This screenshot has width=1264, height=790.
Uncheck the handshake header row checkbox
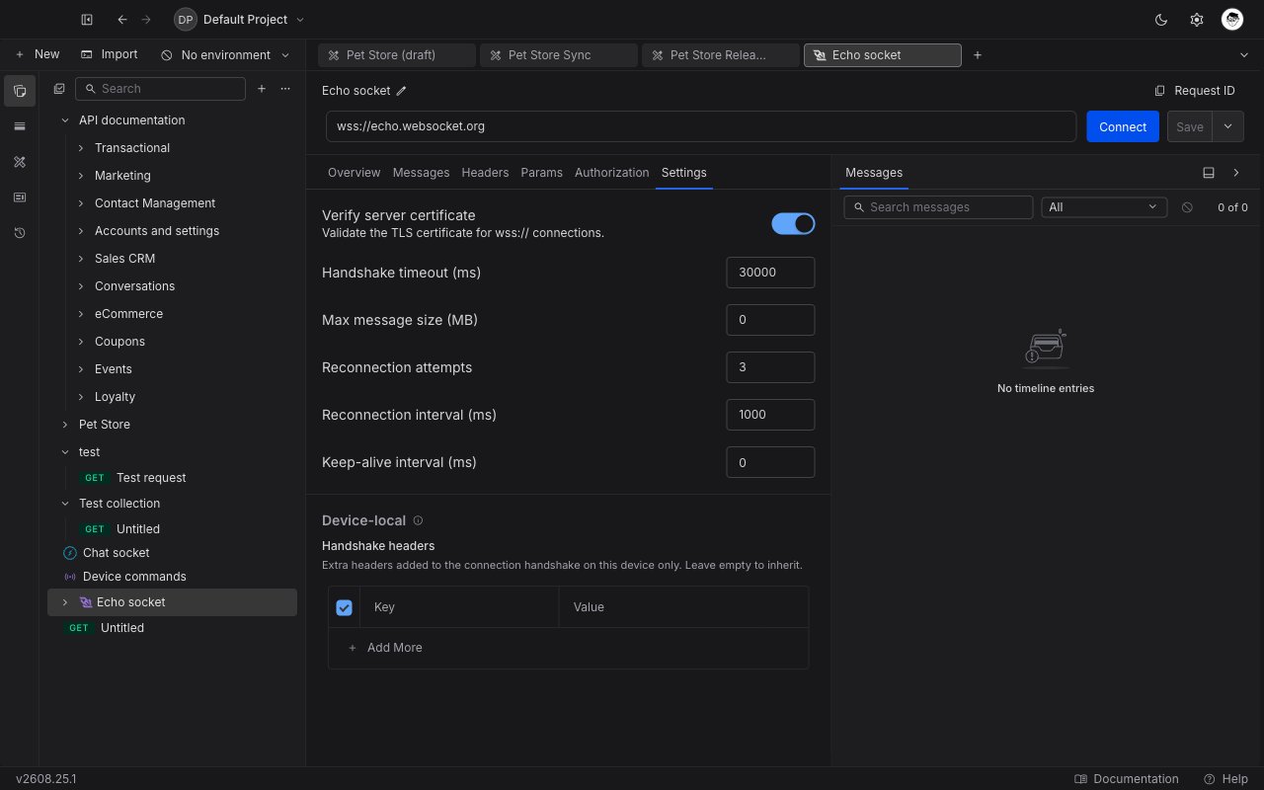(x=344, y=607)
